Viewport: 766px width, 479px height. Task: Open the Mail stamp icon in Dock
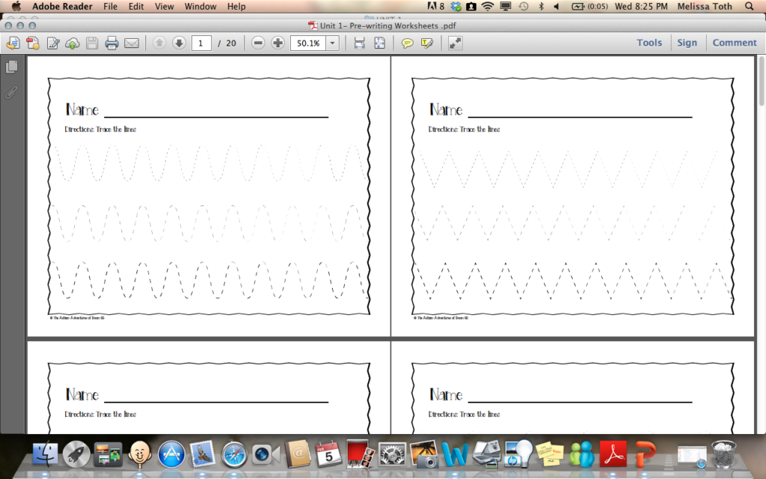click(x=202, y=454)
